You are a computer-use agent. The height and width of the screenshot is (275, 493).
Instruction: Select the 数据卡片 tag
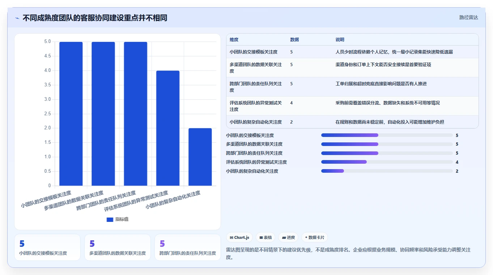tap(315, 237)
